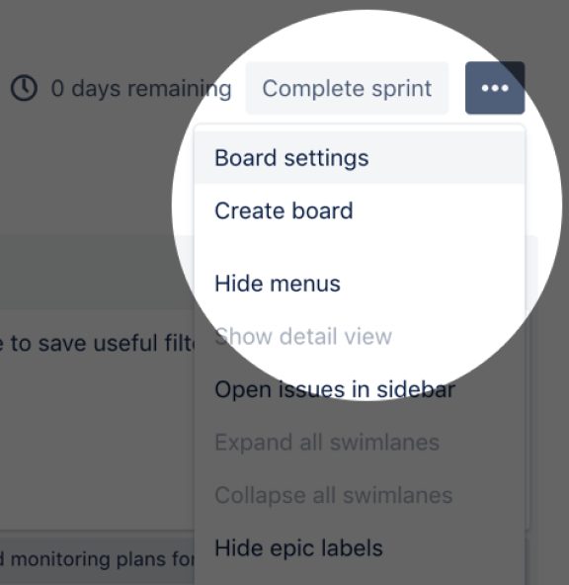Click the grey column header strip behind menu
This screenshot has width=569, height=585.
tap(97, 272)
